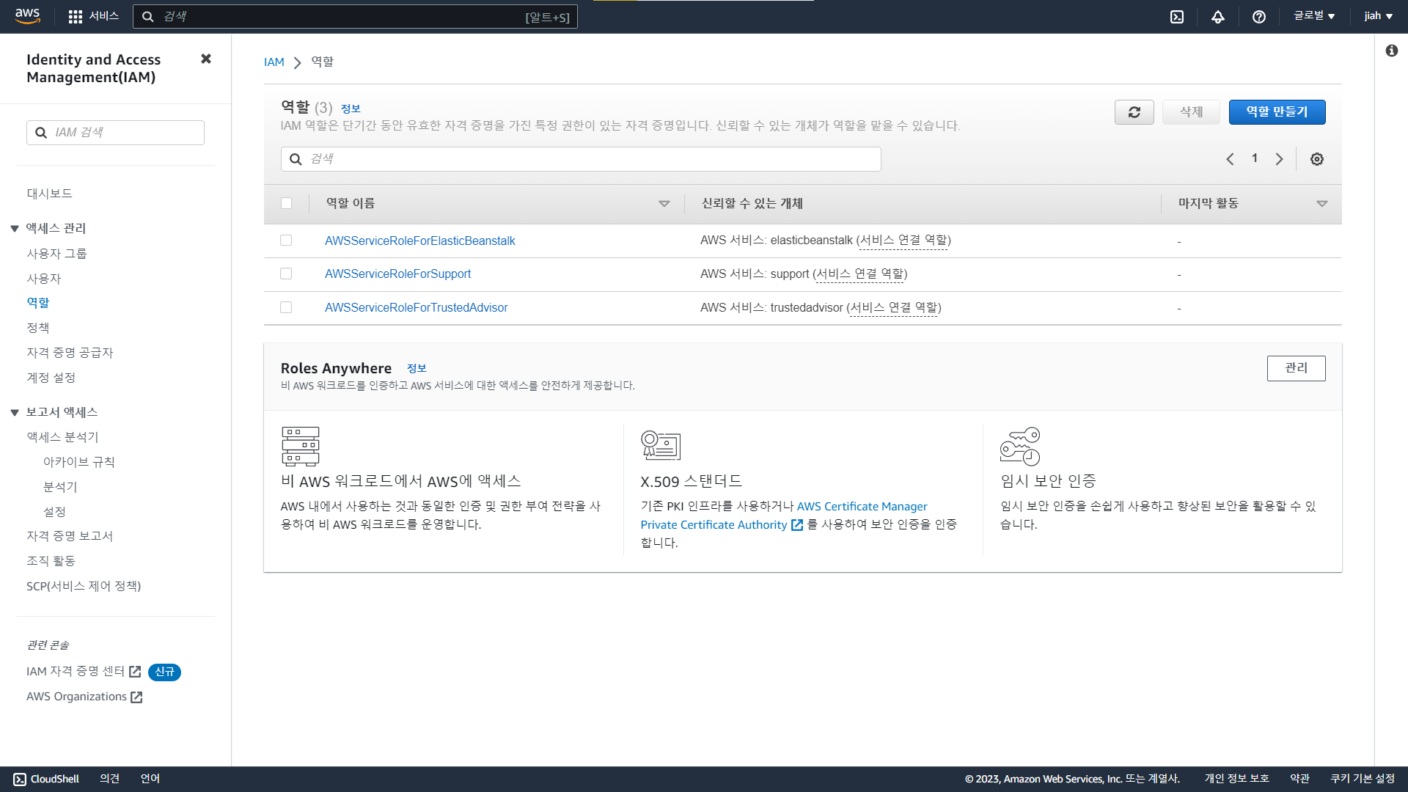
Task: Check the AWSServiceRoleForElasticBeanstalk row checkbox
Action: click(286, 241)
